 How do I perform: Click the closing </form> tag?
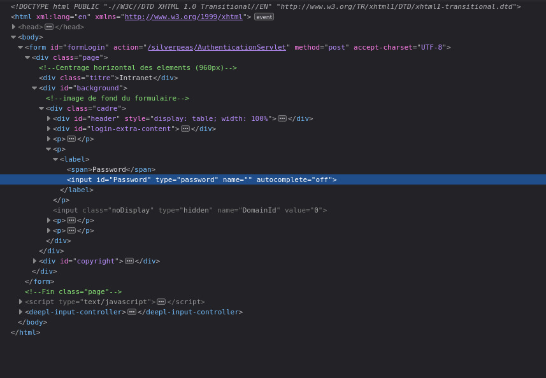[40, 281]
